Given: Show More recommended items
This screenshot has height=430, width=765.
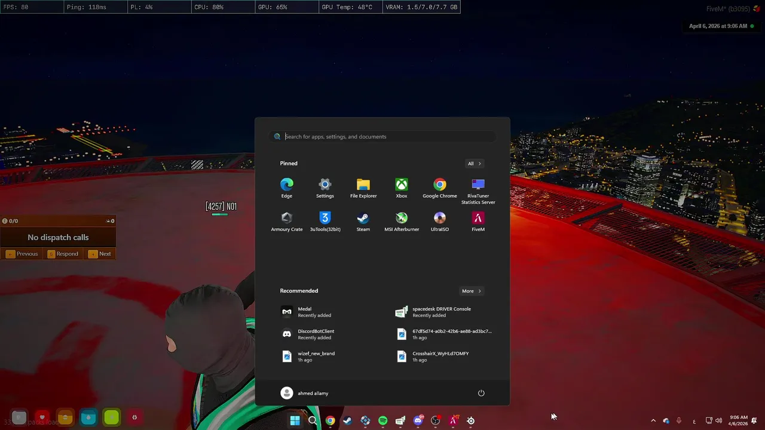Looking at the screenshot, I should coord(472,291).
